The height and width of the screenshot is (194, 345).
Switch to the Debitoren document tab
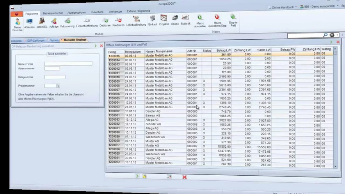coord(16,41)
